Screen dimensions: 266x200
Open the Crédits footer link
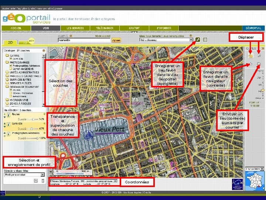pos(147,192)
